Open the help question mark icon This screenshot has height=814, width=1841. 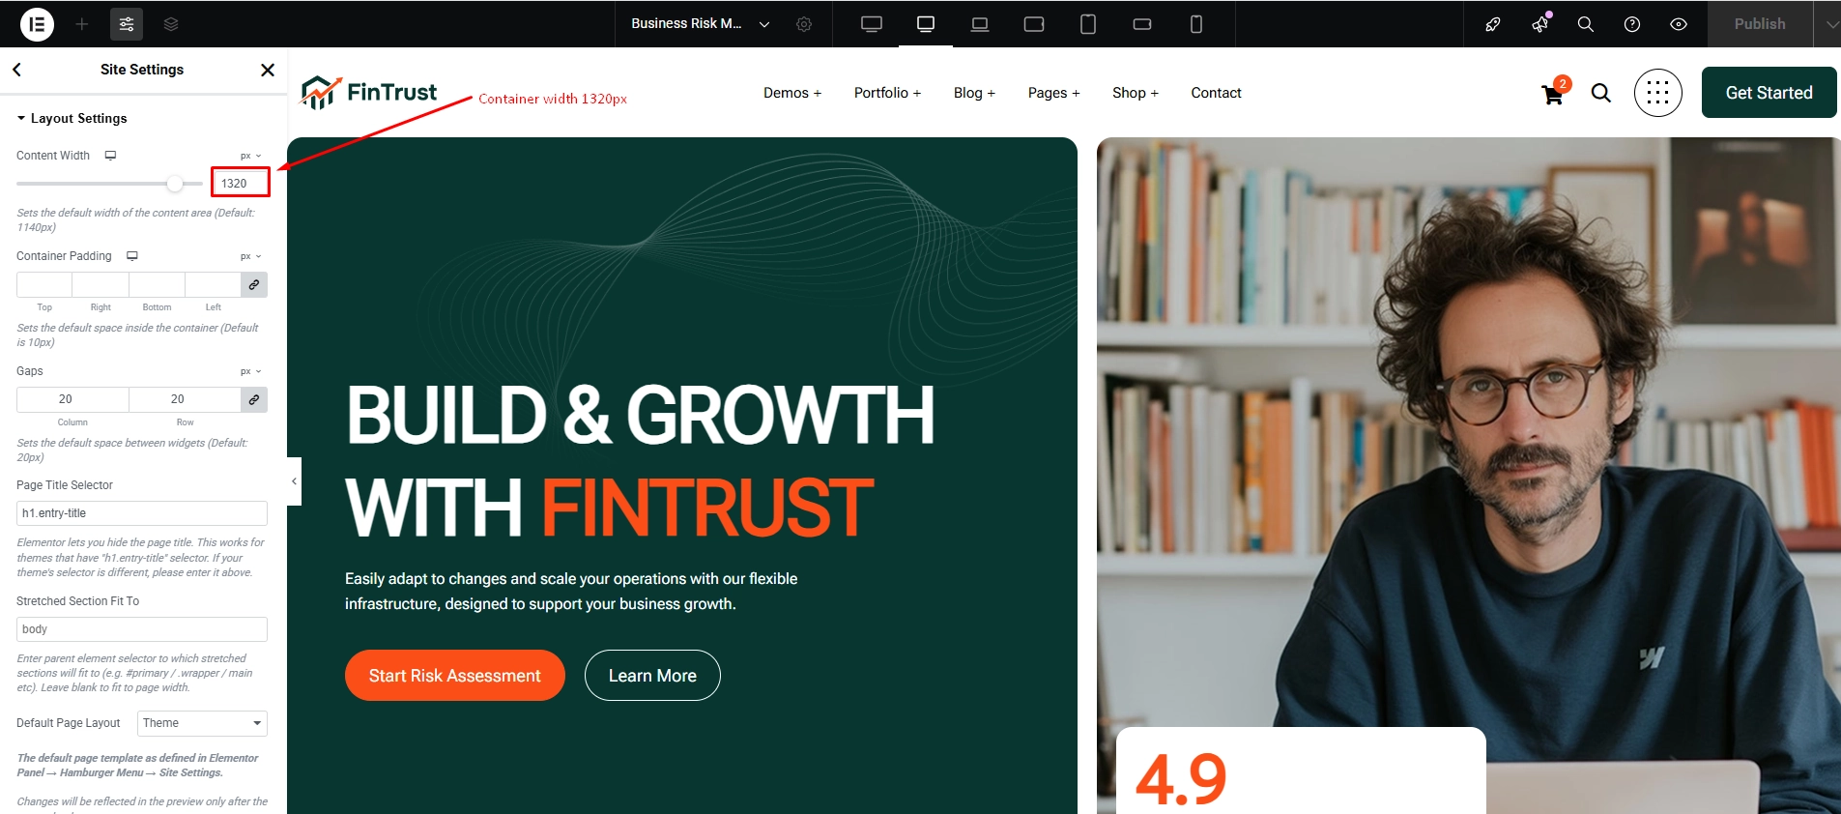click(x=1632, y=24)
